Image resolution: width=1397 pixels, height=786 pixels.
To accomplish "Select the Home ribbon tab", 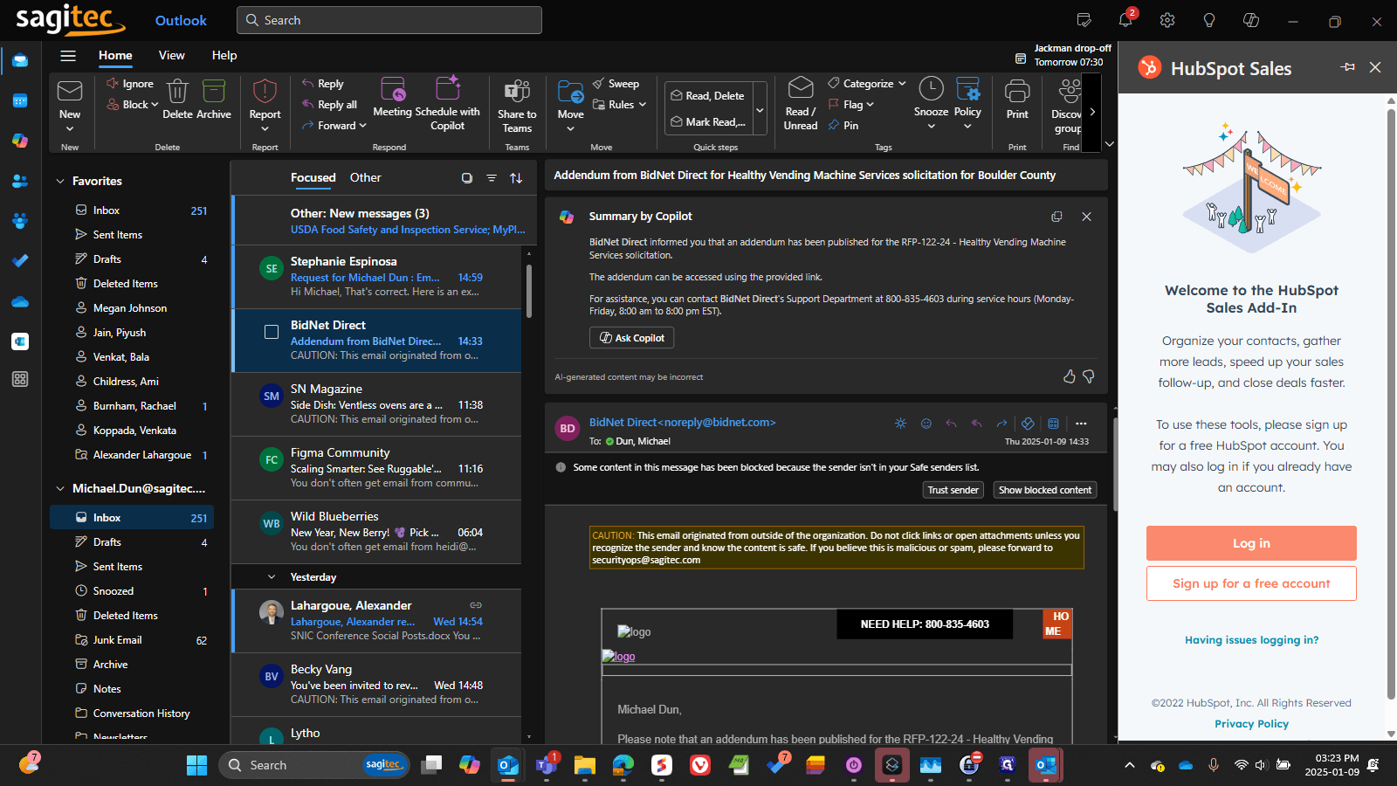I will (x=115, y=56).
